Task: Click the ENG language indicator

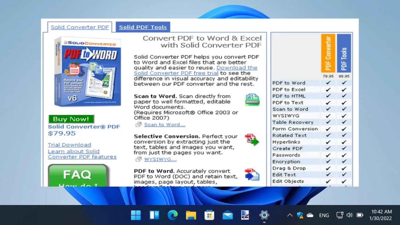Action: [324, 215]
